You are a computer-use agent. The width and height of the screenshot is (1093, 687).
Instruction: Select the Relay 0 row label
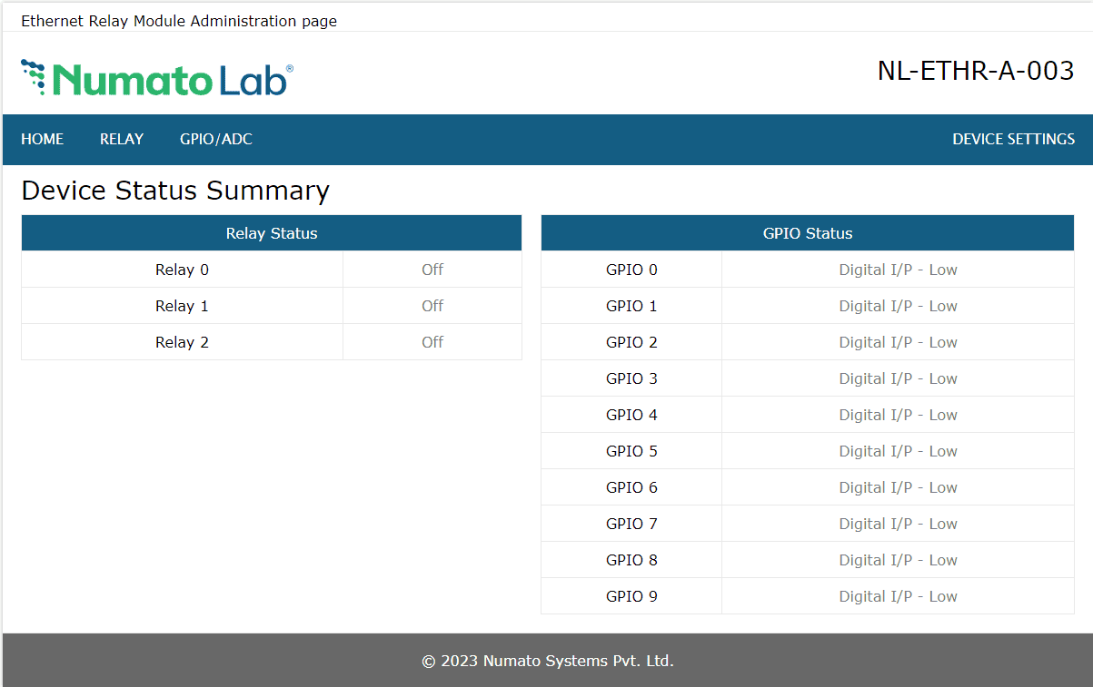click(182, 270)
